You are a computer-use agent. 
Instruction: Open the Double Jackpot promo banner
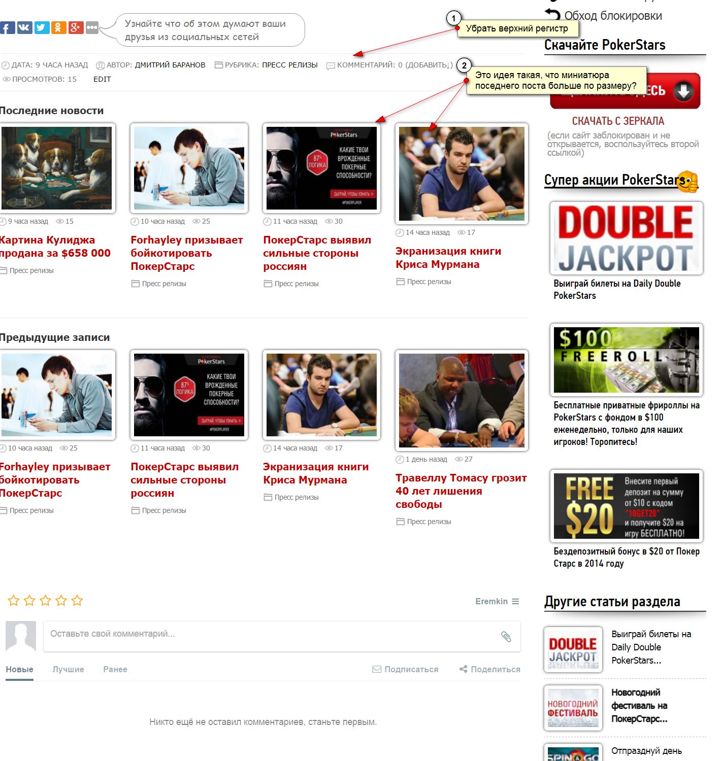click(627, 238)
